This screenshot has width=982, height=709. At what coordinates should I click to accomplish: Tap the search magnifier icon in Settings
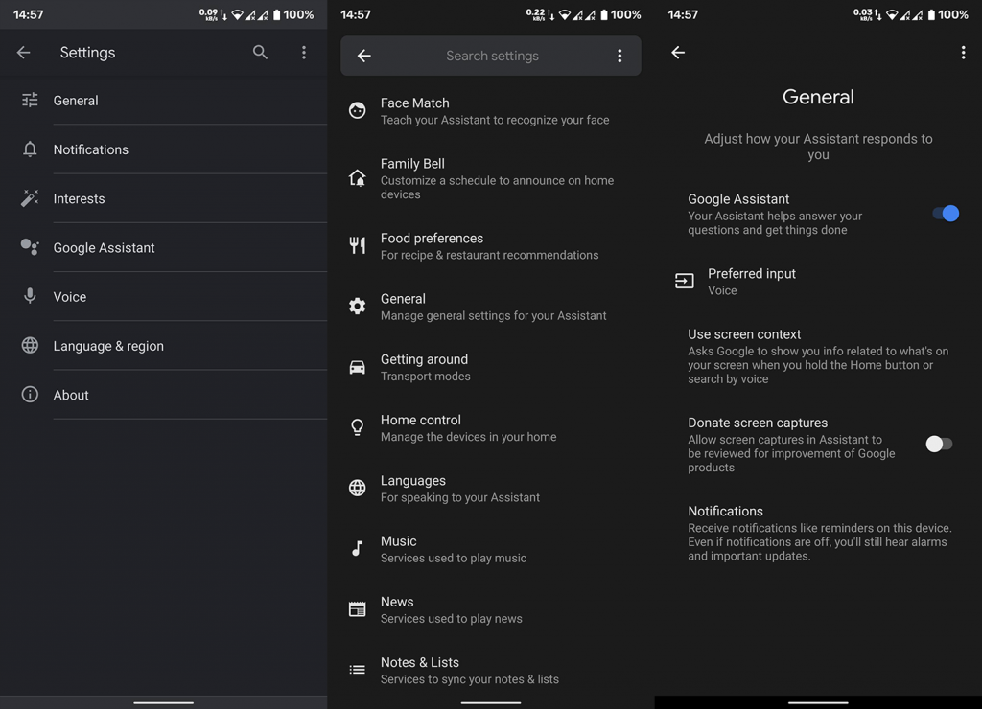pos(260,53)
